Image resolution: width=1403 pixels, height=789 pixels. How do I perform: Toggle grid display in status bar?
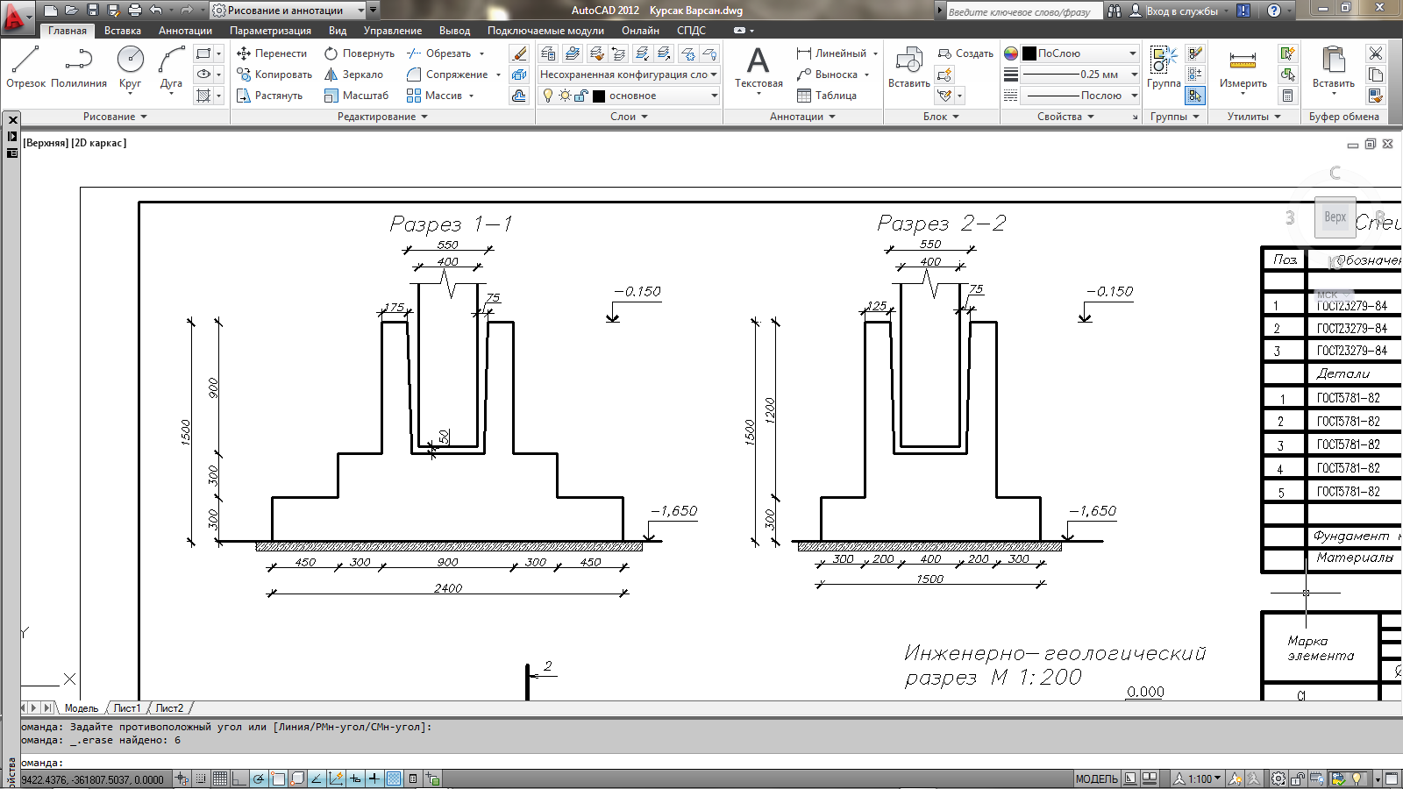(220, 778)
